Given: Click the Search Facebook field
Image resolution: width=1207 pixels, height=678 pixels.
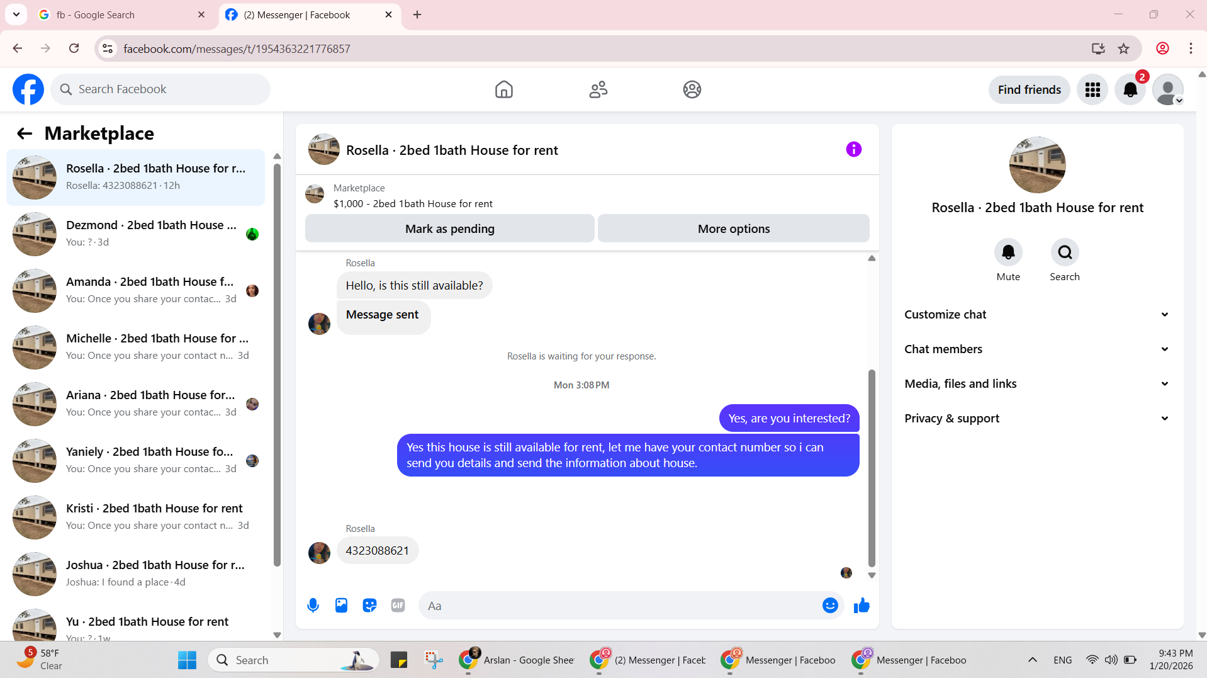Looking at the screenshot, I should point(160,89).
